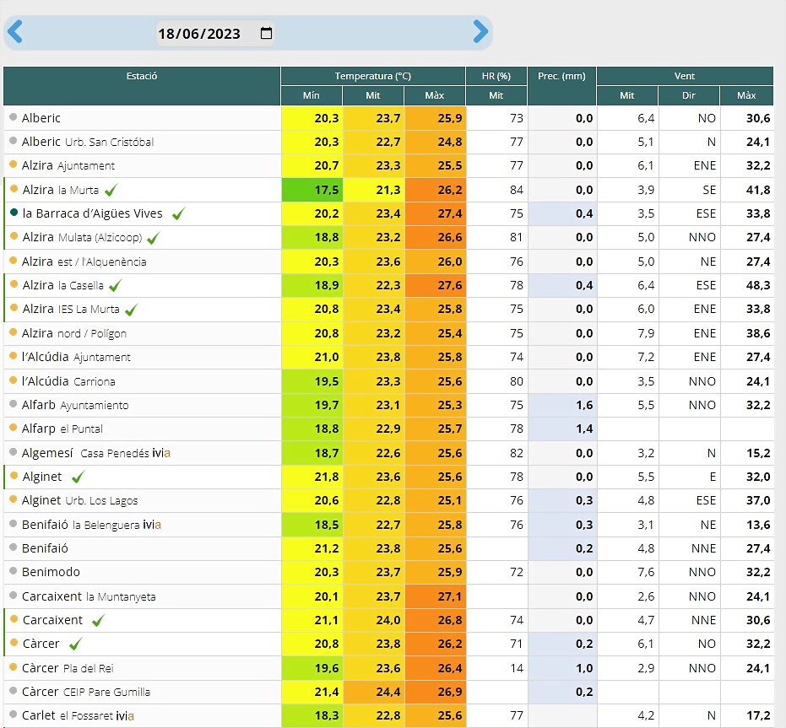Click orange status dot for Alzira Ajuntament

point(14,164)
